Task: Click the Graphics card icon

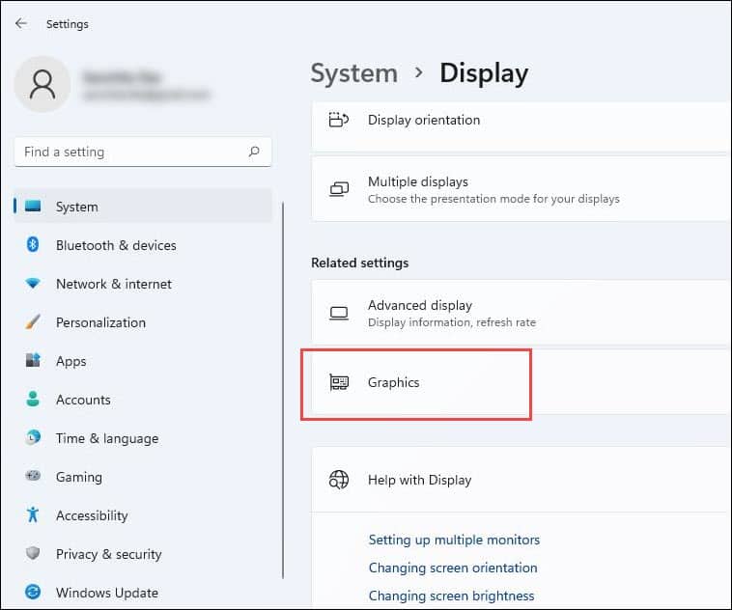Action: click(x=339, y=382)
